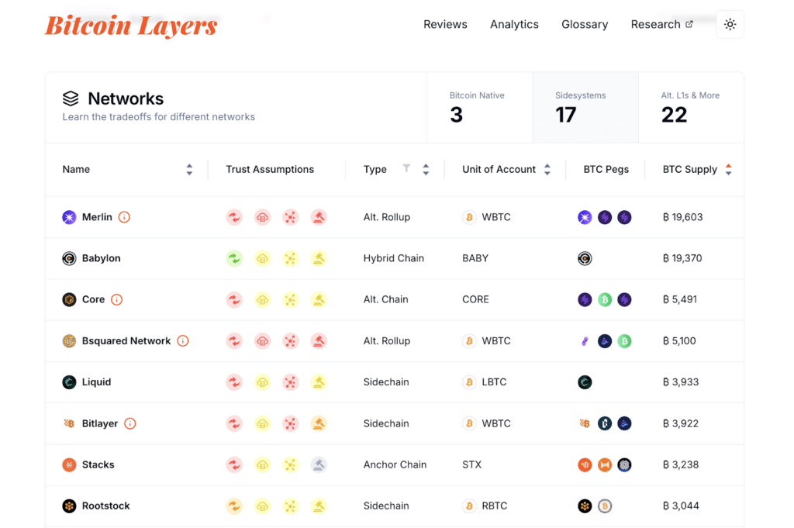Open the Bitcoin Layers home logo
The height and width of the screenshot is (528, 794).
(131, 26)
